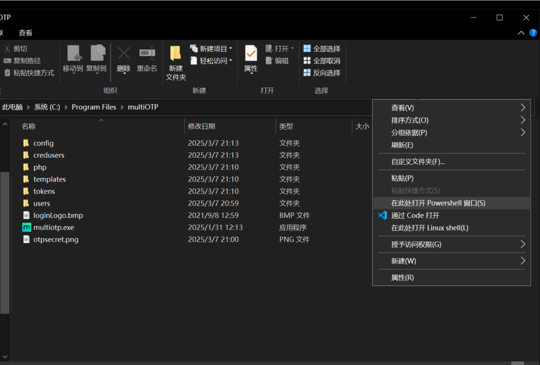This screenshot has width=540, height=365.
Task: Click the 2025/3/7 21:00 date cell
Action: (x=213, y=239)
